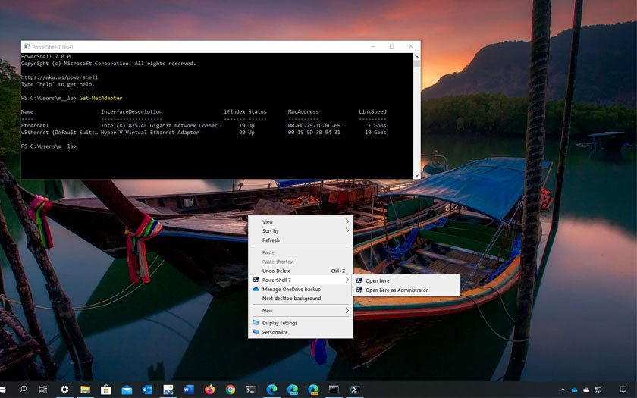Screen dimensions: 637x398
Task: Open Outlook from the taskbar
Action: pyautogui.click(x=147, y=390)
